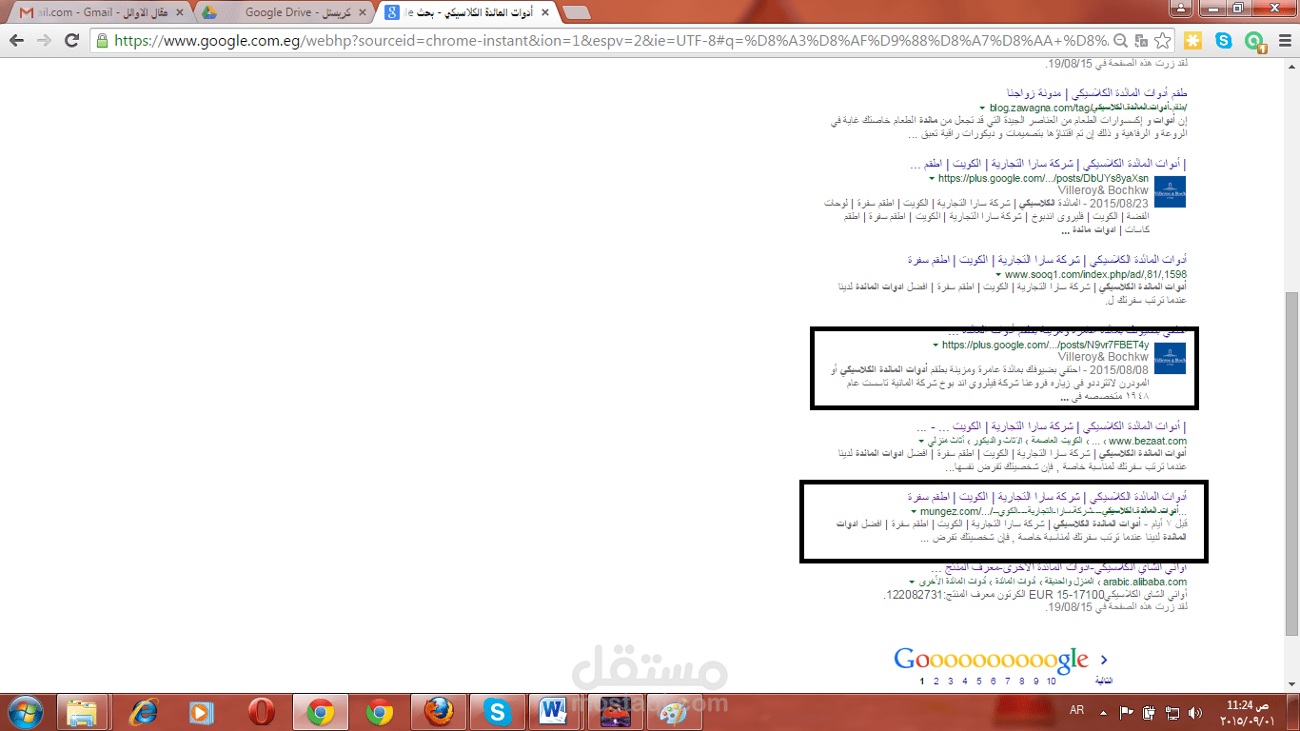Go to results page 2
The height and width of the screenshot is (731, 1300).
click(x=936, y=682)
